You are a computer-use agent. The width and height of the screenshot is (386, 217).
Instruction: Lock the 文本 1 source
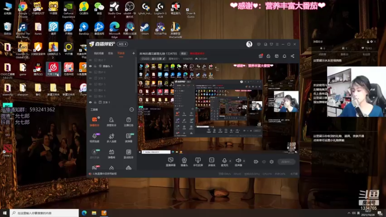[95, 102]
